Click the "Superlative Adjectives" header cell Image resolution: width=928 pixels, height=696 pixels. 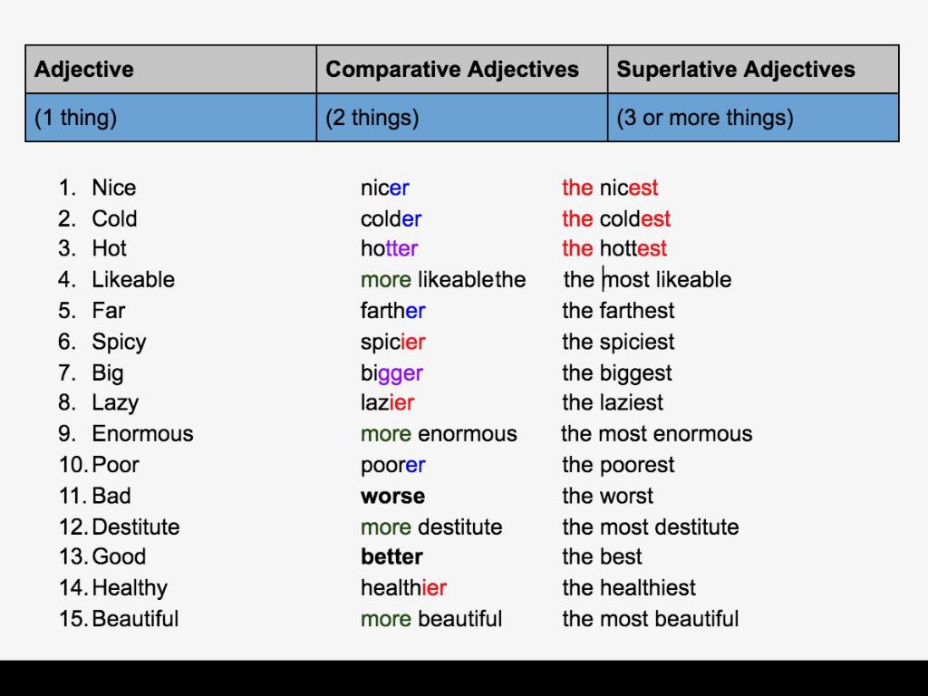(752, 70)
